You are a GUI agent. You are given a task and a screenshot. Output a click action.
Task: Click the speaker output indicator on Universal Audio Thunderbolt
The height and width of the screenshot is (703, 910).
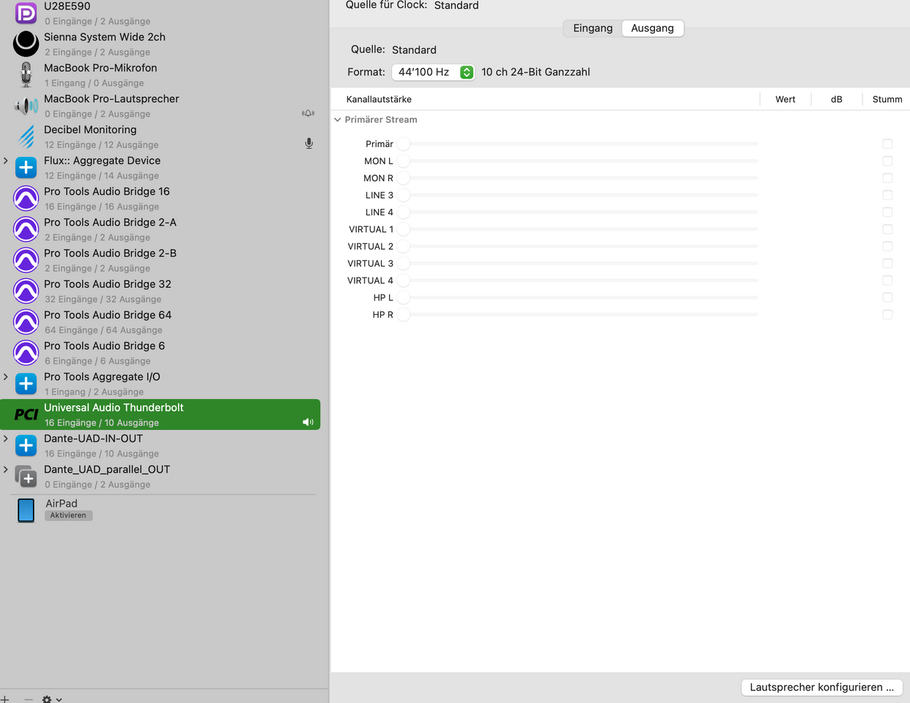tap(308, 423)
